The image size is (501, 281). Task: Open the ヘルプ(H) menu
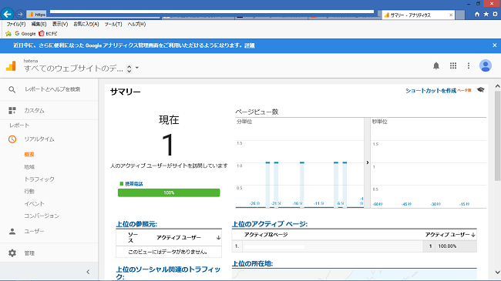(136, 24)
